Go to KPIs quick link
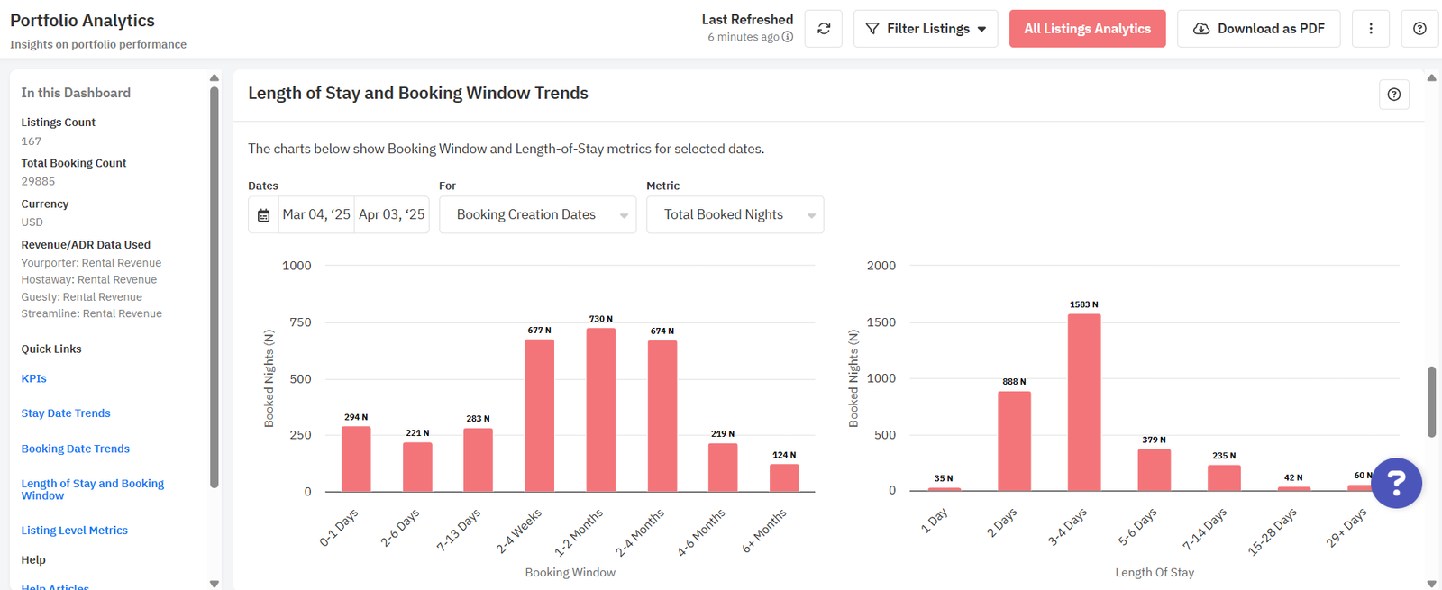 click(34, 379)
